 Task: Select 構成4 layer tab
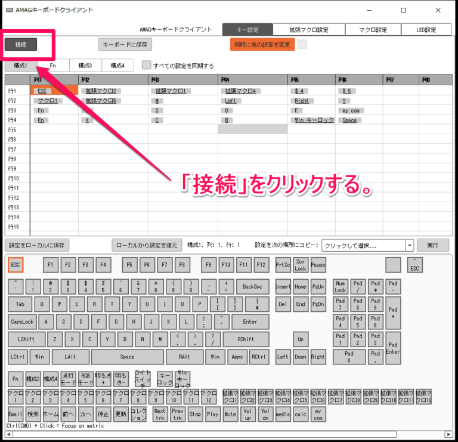(x=117, y=66)
